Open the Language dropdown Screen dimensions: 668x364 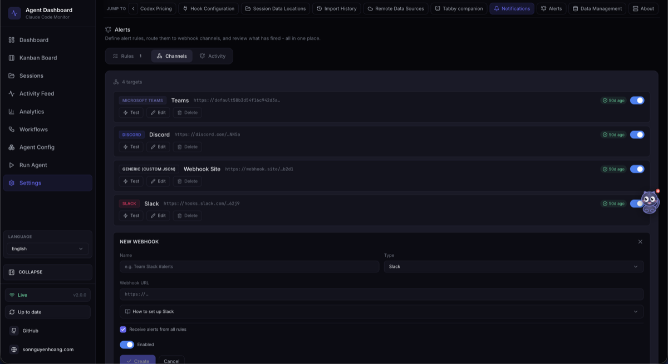47,249
